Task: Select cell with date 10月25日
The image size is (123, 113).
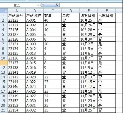Action: tap(89, 20)
